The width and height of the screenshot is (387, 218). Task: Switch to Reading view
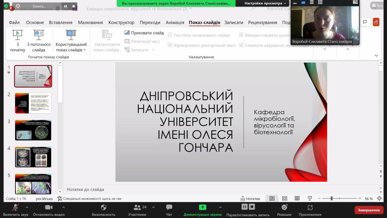[x=297, y=198]
